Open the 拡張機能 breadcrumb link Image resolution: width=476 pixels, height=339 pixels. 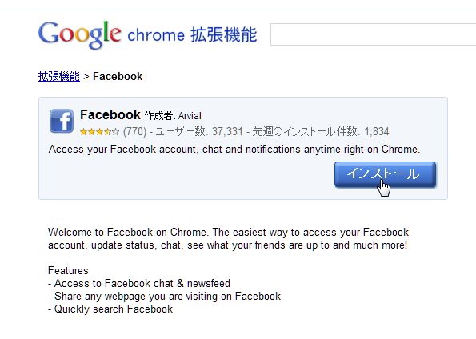(x=59, y=76)
